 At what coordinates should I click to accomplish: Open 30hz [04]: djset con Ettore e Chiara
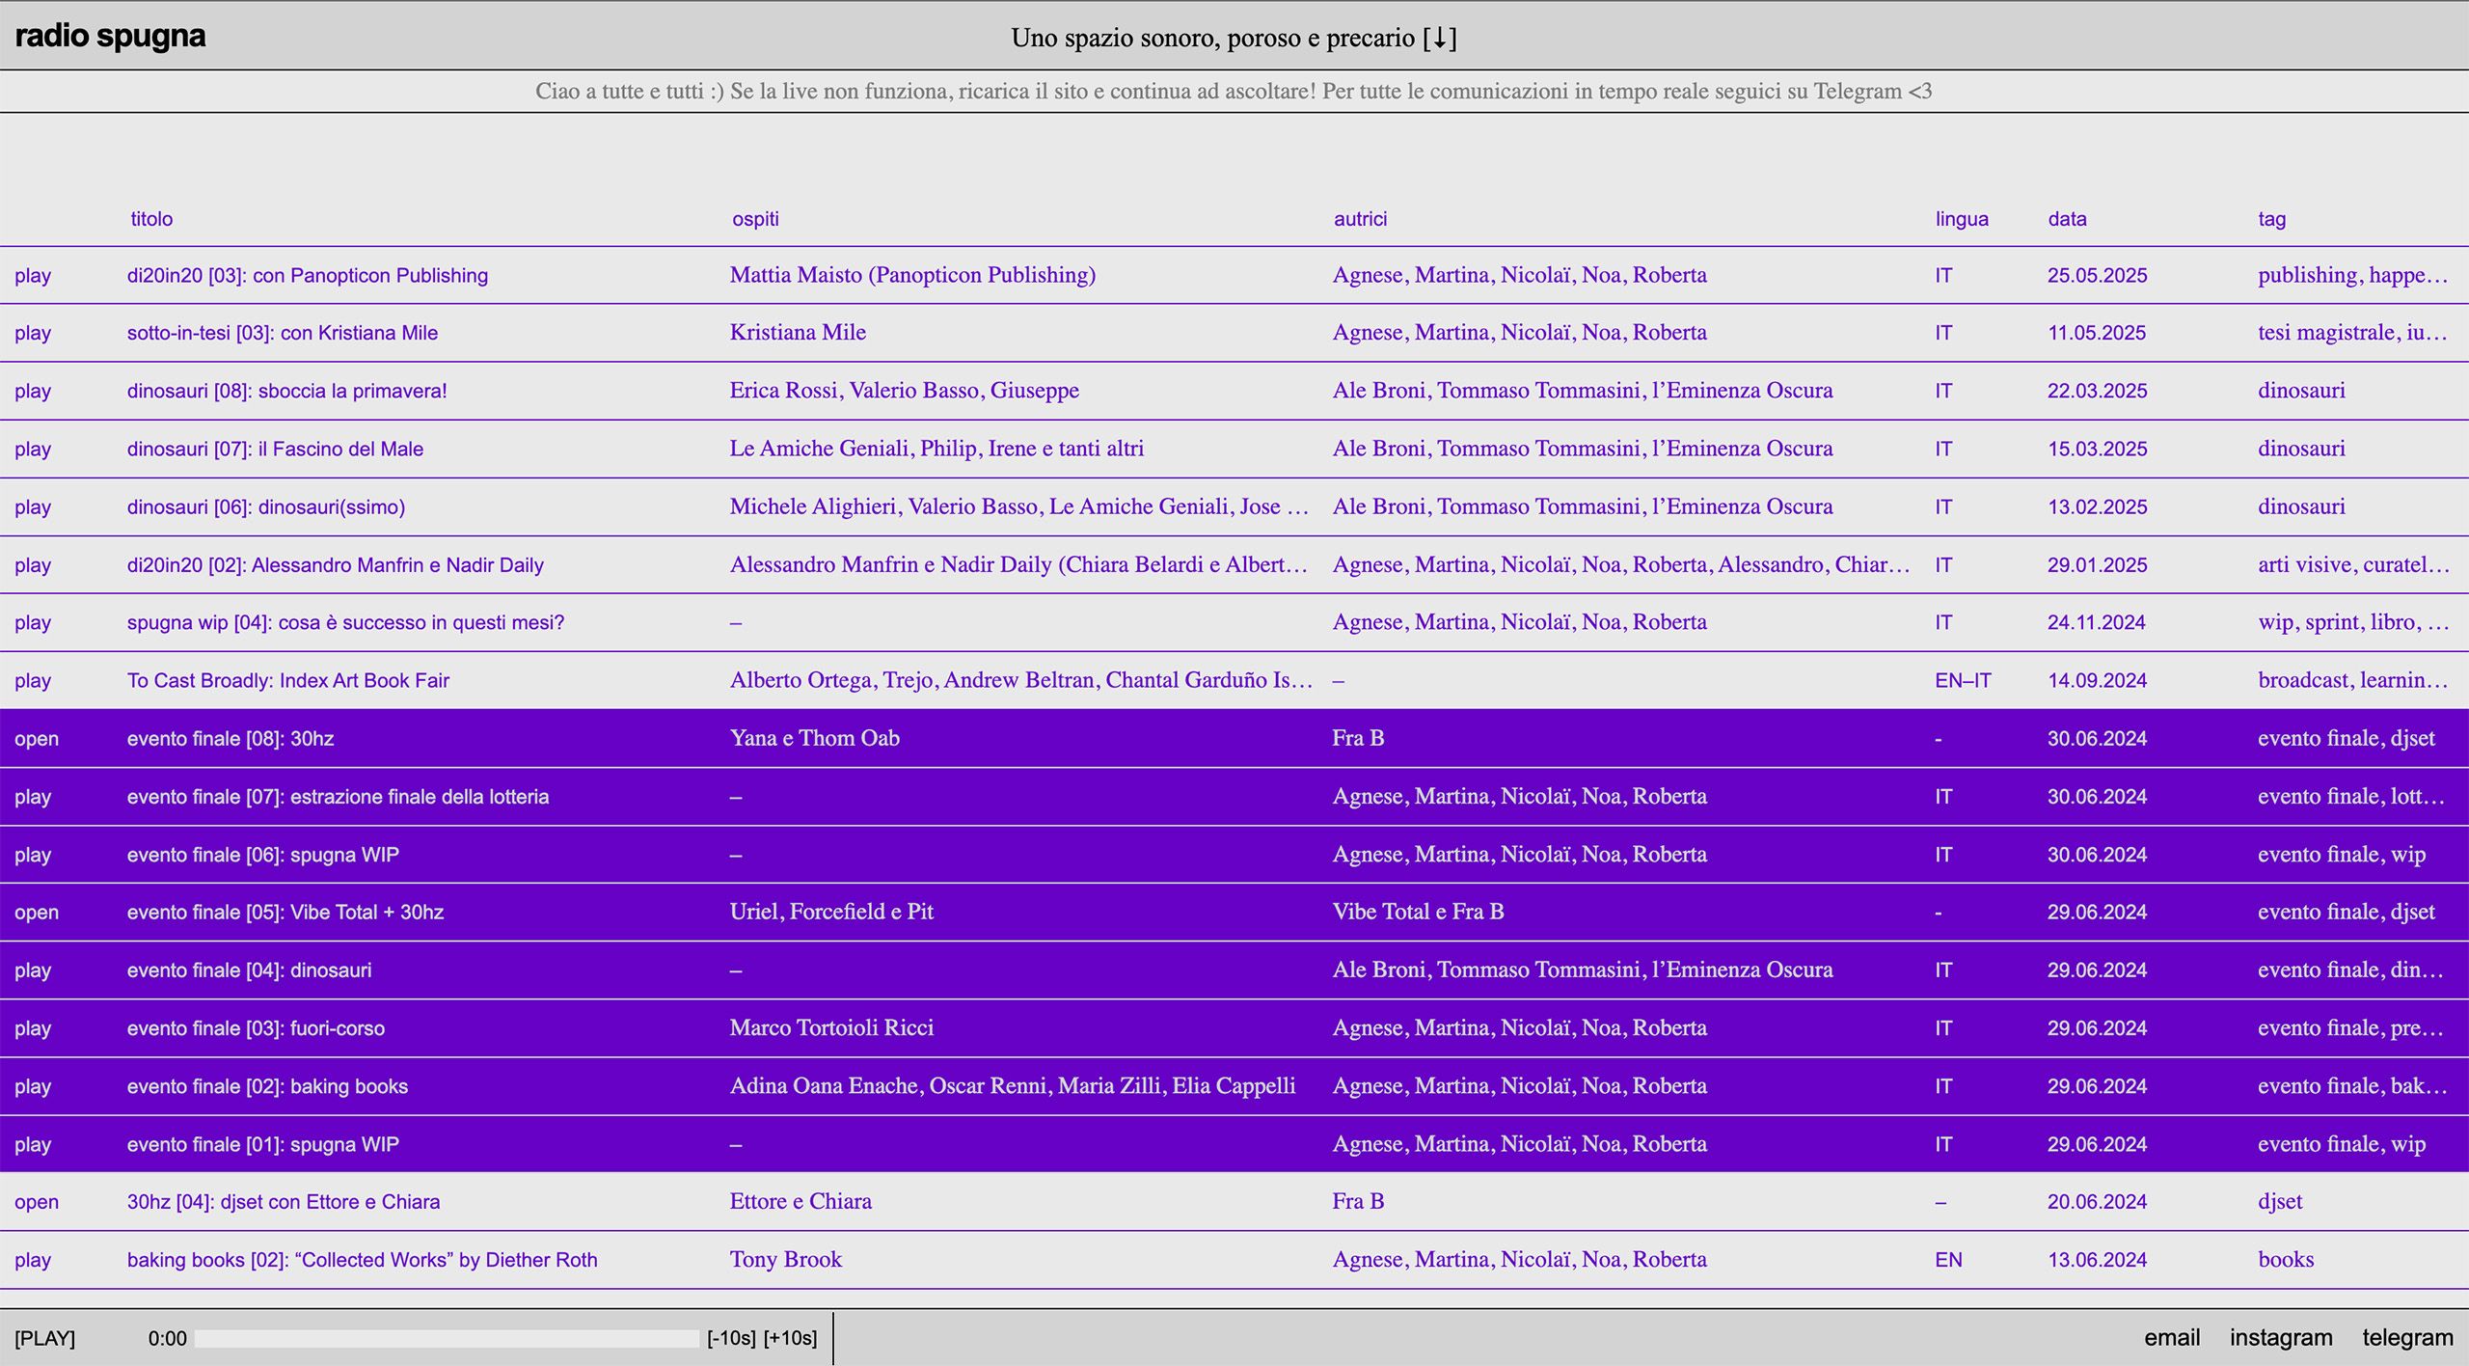37,1202
